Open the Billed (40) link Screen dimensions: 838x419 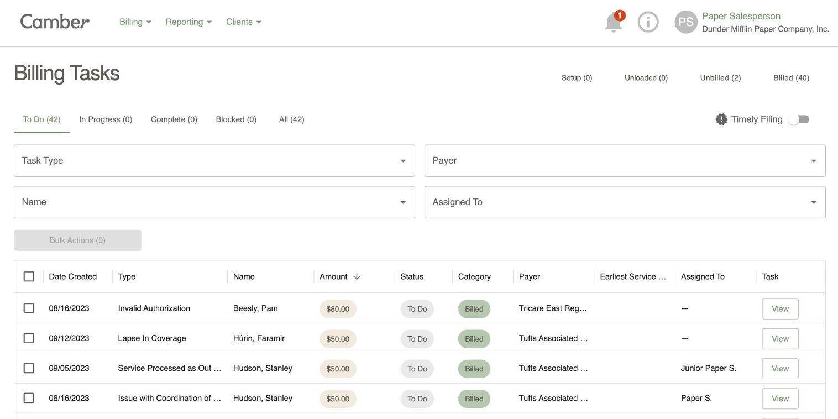click(792, 77)
